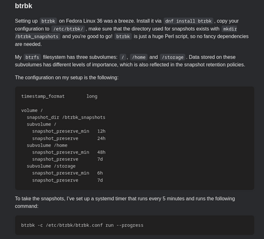The image size is (264, 239).
Task: Click the 'mkdir' inline code text
Action: 230,29
